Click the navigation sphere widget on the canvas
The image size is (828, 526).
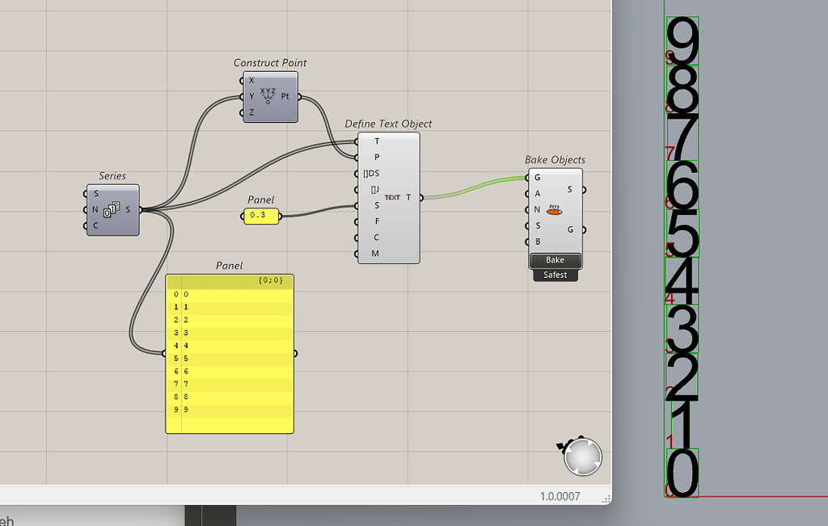pos(582,457)
